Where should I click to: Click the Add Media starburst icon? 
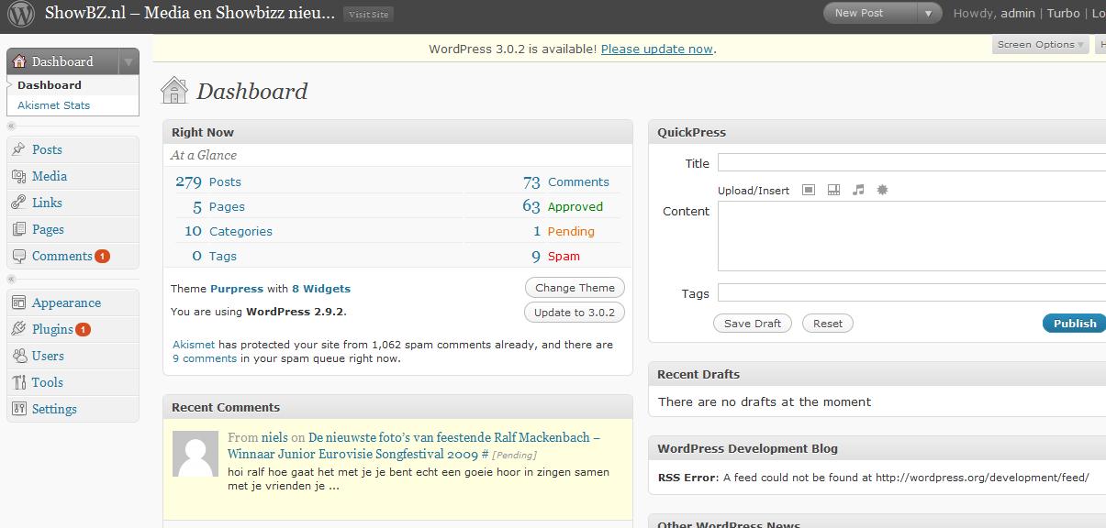point(883,190)
